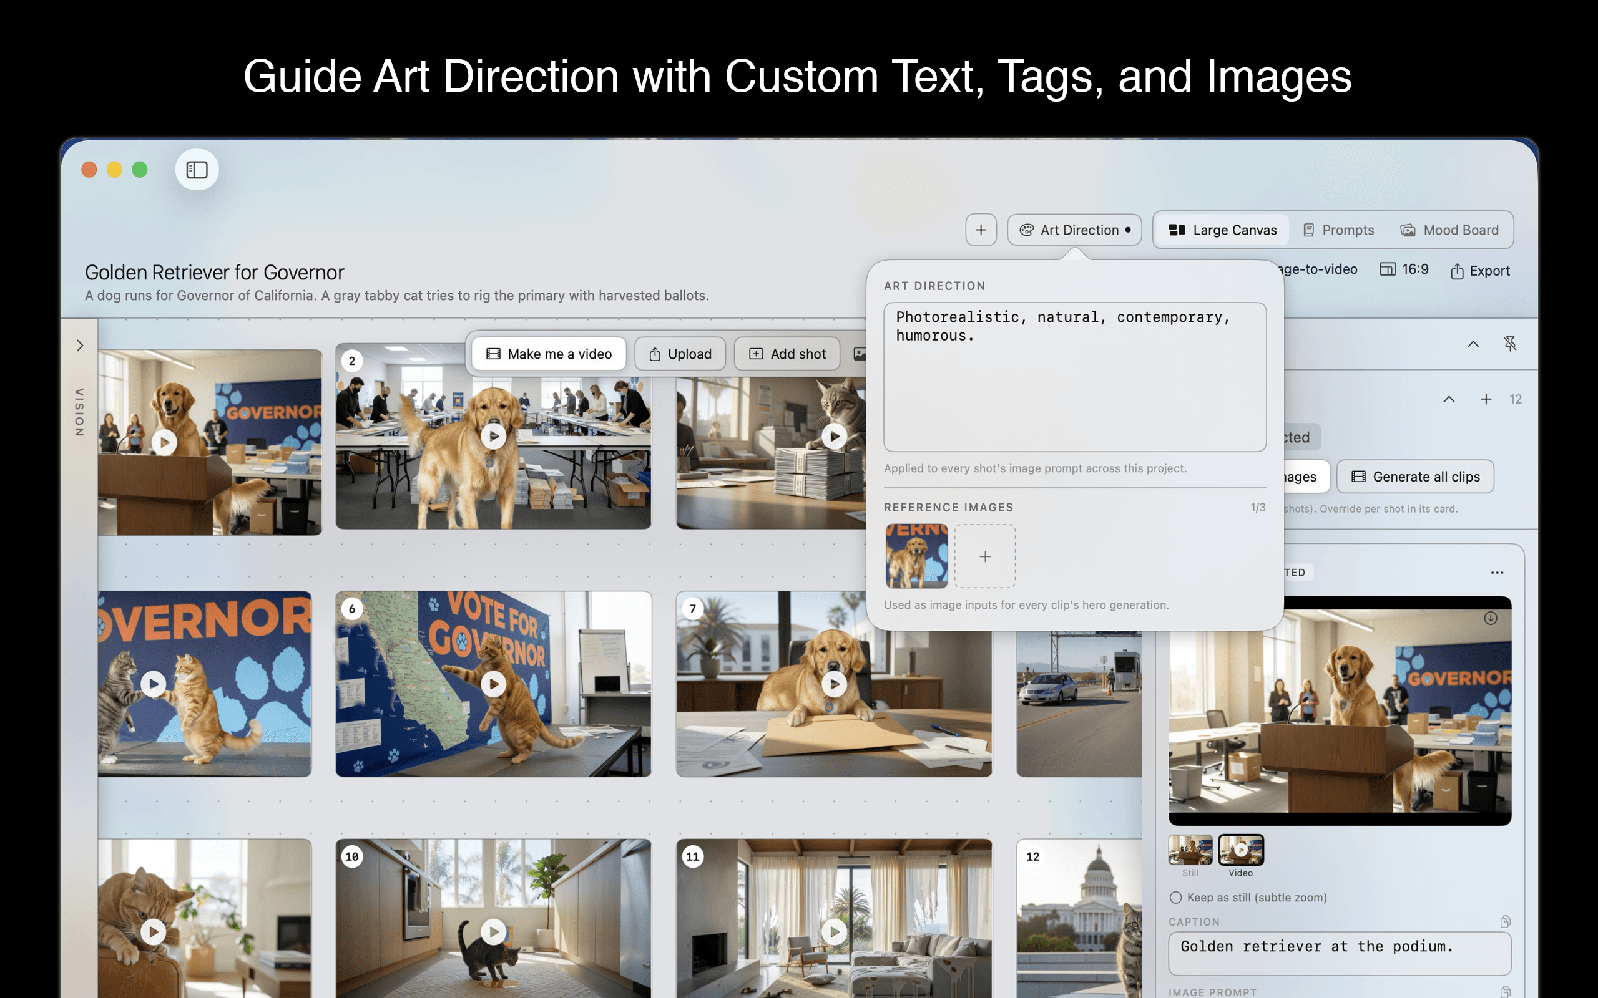Copy the caption with the clipboard icon
Screen dimensions: 1598x998
coord(1505,921)
